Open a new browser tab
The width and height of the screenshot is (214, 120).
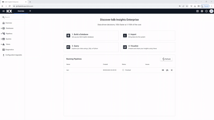[x=30, y=2]
